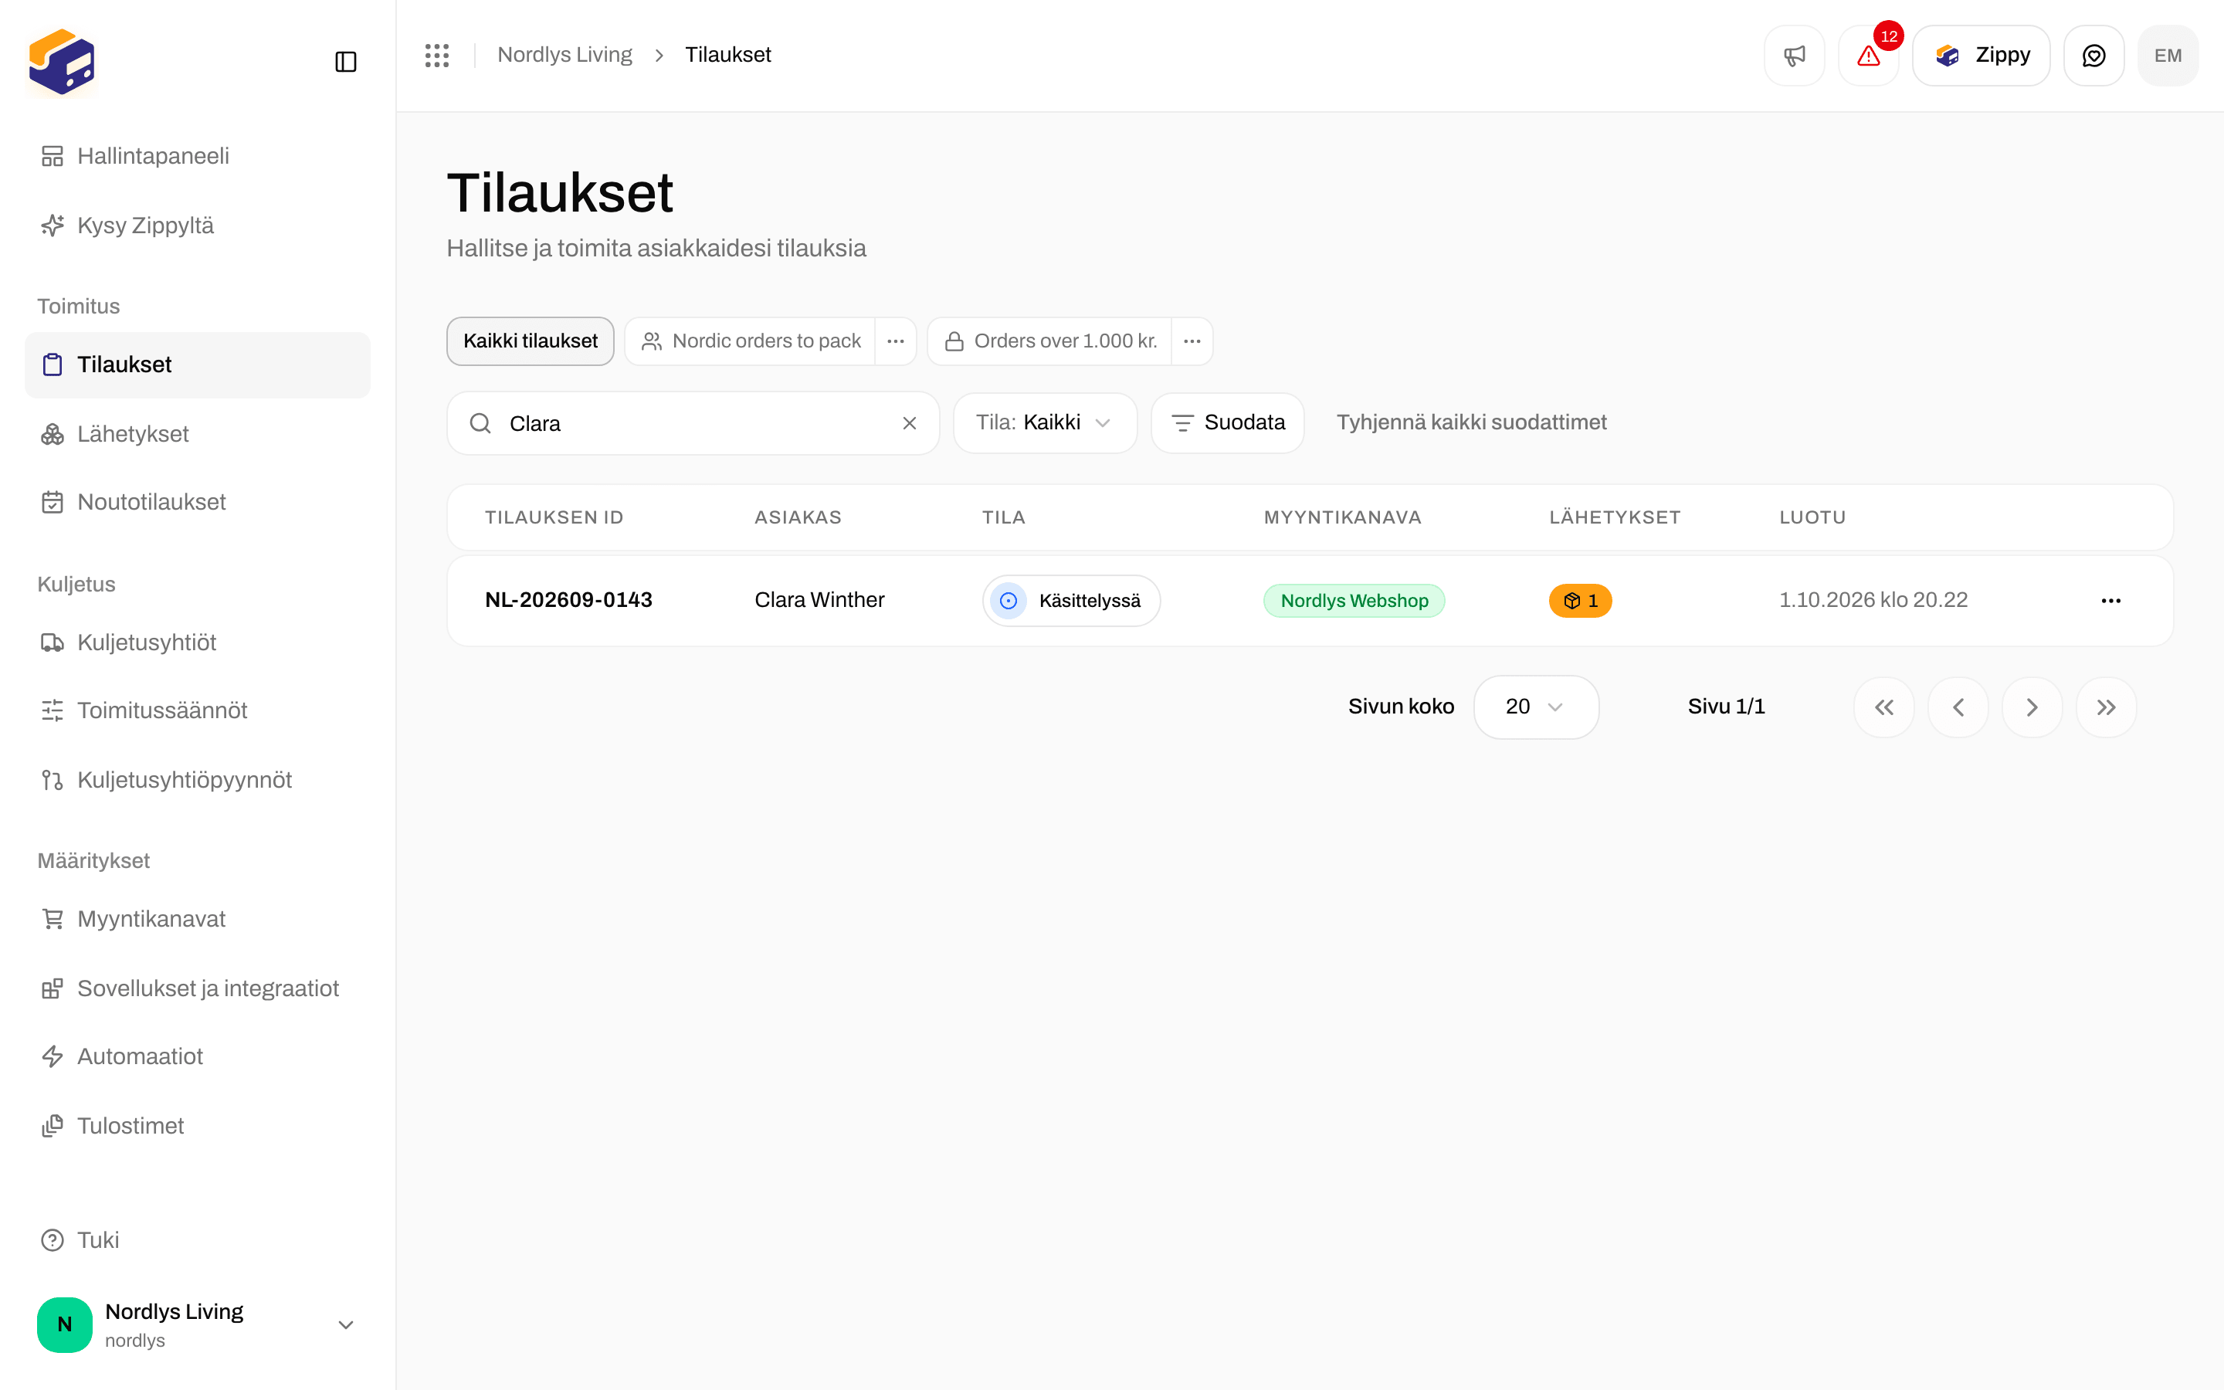2224x1390 pixels.
Task: Change the Sivun koko page size dropdown
Action: (1536, 707)
